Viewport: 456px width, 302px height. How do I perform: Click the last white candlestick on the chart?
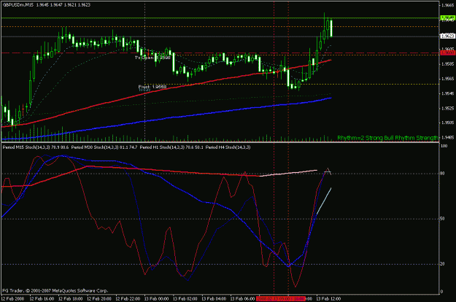331,28
